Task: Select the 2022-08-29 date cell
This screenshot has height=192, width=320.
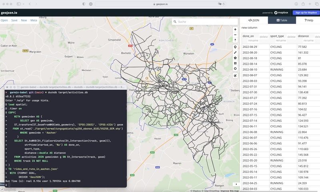Action: click(256, 47)
